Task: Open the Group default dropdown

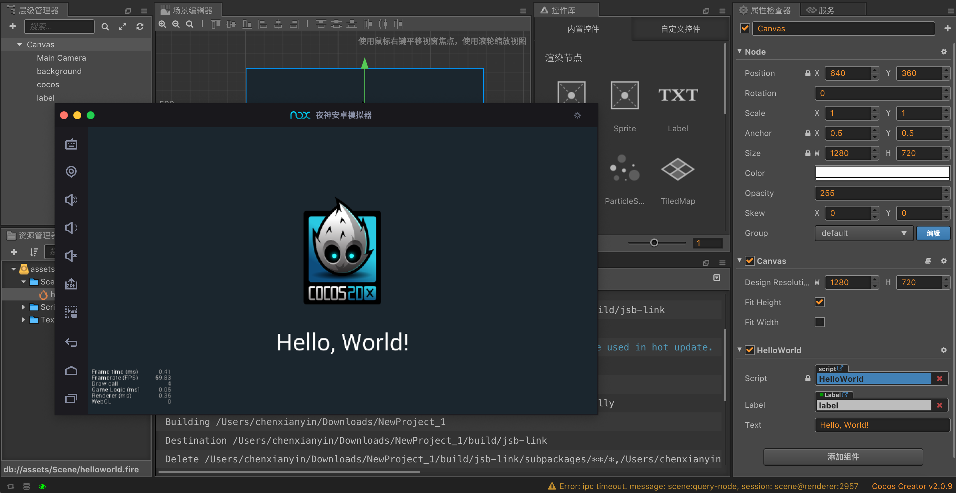Action: (864, 233)
